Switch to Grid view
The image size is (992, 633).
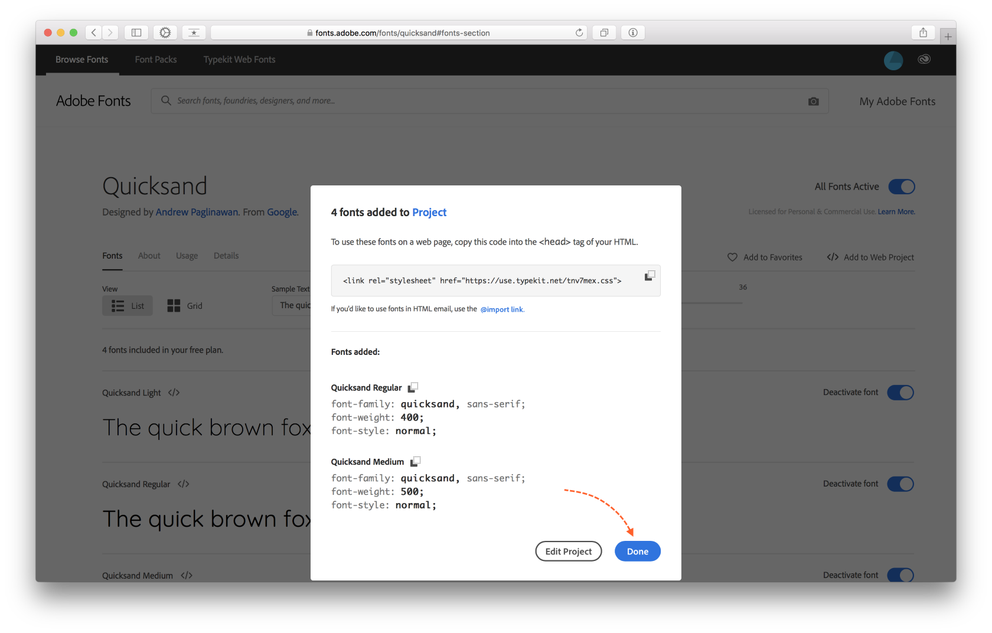coord(185,306)
